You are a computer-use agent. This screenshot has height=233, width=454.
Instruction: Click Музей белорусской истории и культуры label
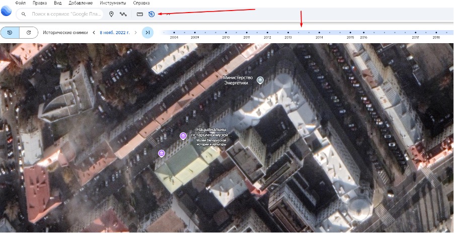tap(211, 142)
